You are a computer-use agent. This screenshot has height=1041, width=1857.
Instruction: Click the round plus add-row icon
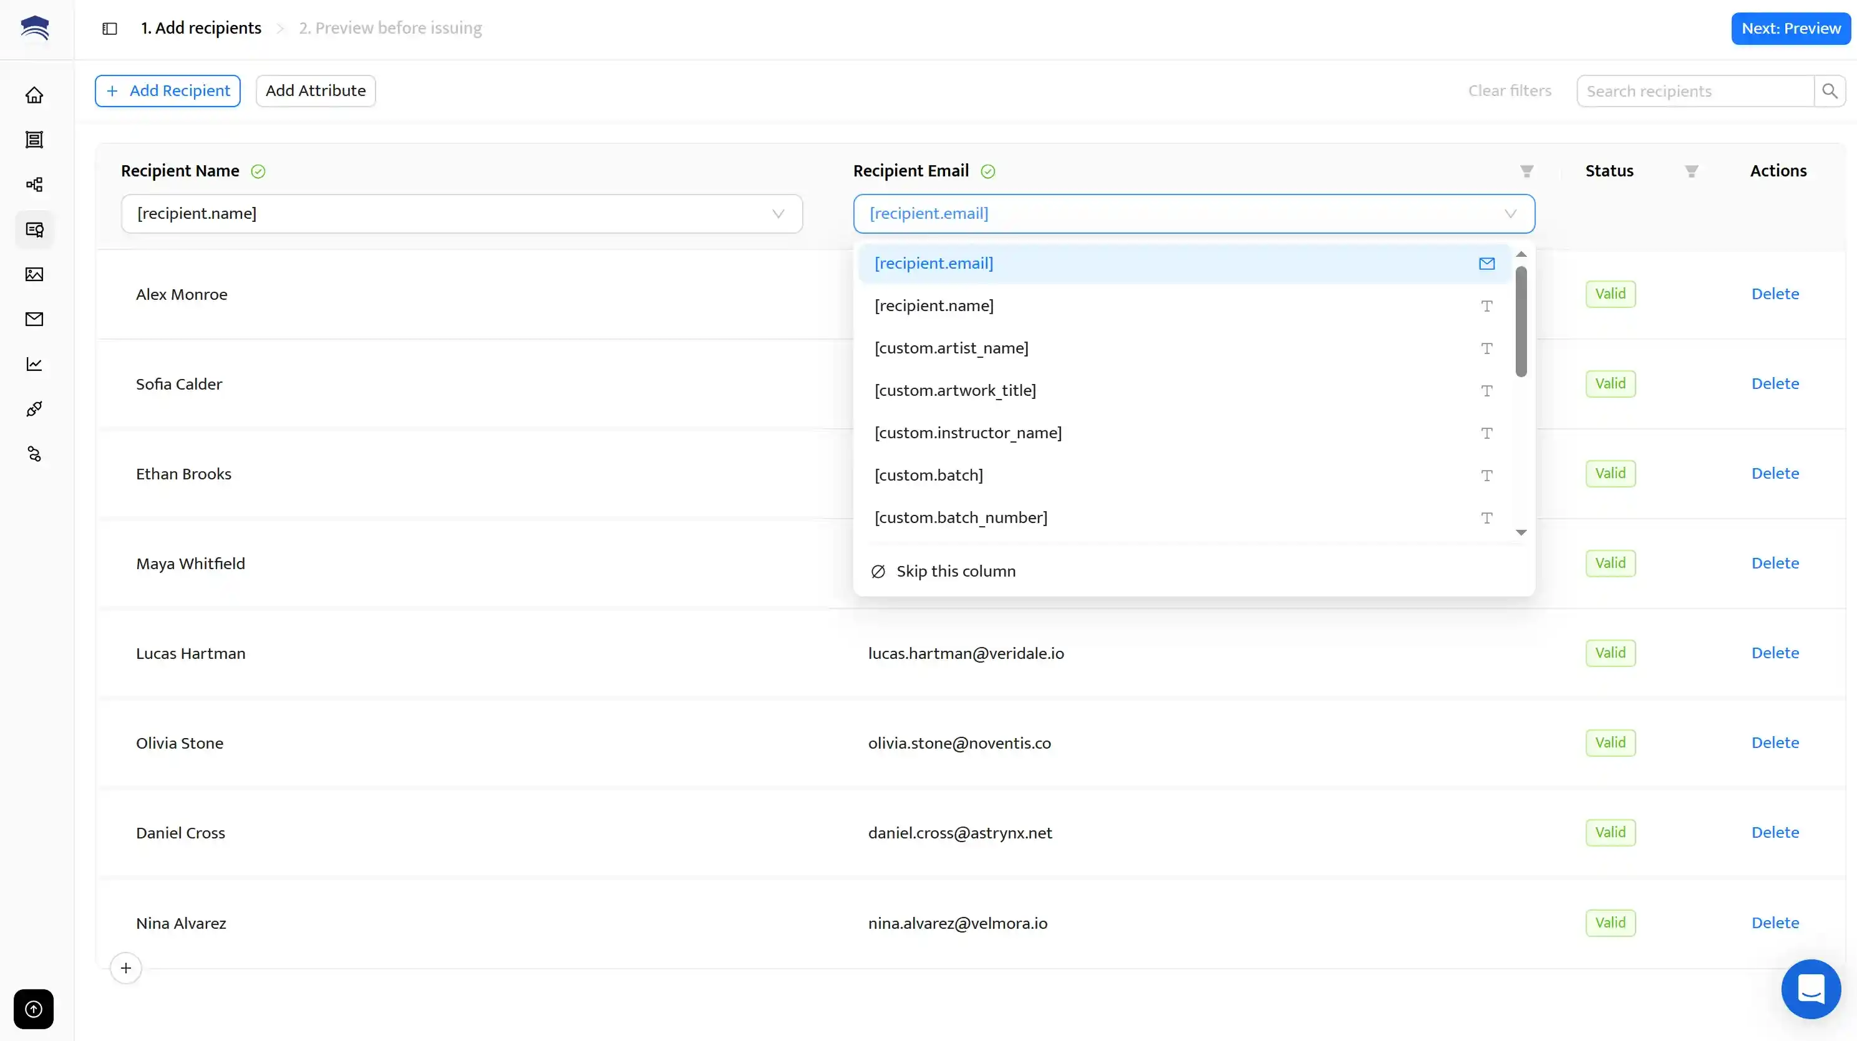point(126,968)
